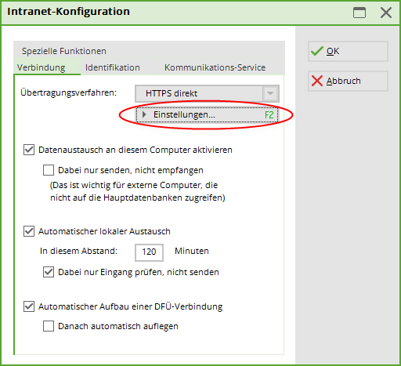This screenshot has width=401, height=366.
Task: Confirm with the OK button
Action: click(x=348, y=51)
